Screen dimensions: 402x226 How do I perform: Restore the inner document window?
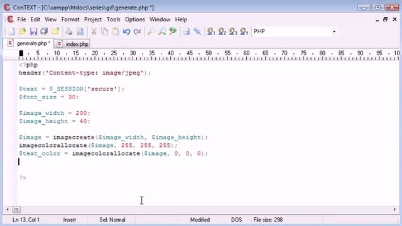(x=385, y=19)
